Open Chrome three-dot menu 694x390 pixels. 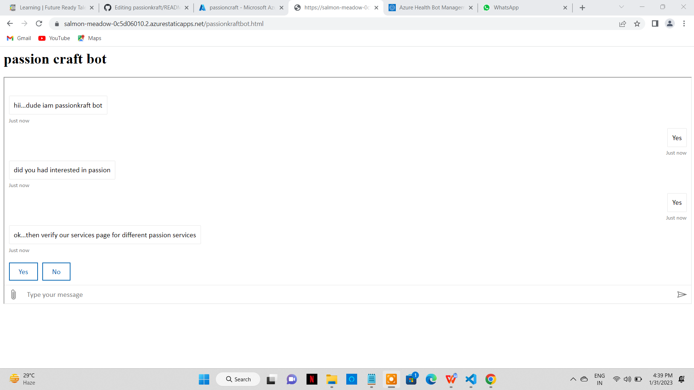[x=684, y=24]
